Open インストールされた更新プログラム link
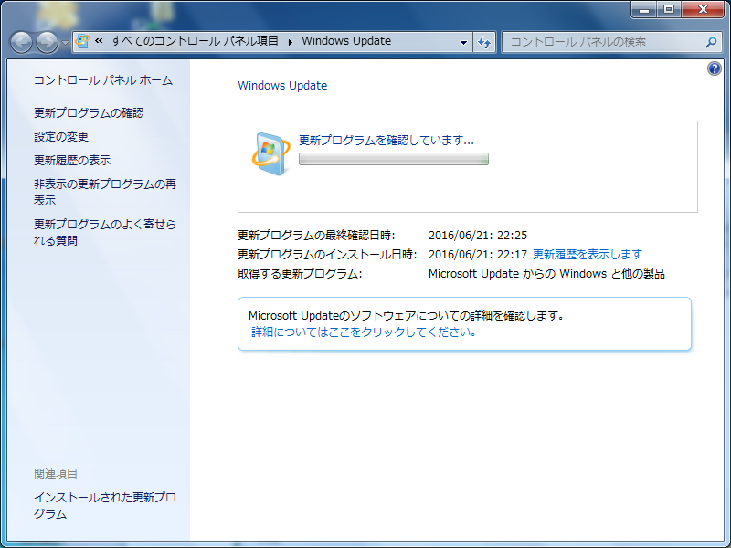 105,506
